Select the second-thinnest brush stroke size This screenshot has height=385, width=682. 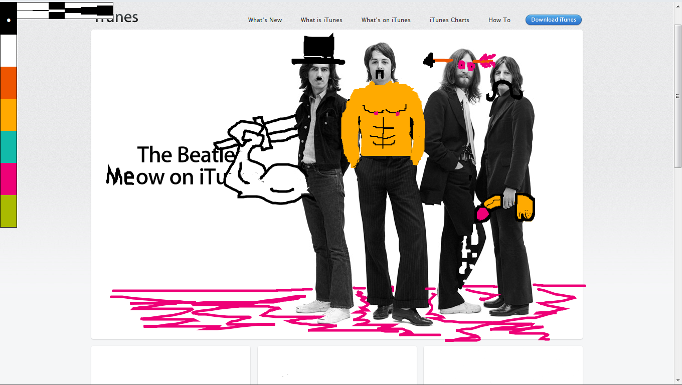pyautogui.click(x=41, y=11)
